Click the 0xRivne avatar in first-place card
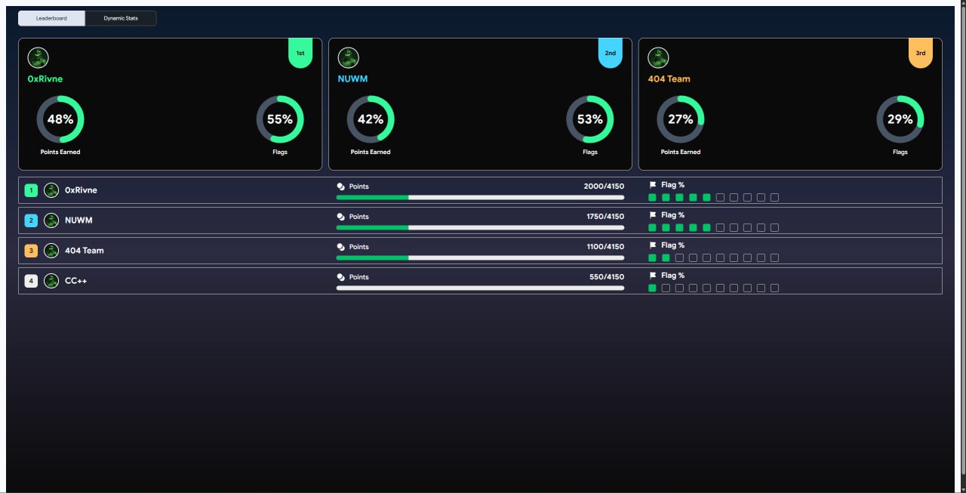 click(38, 58)
